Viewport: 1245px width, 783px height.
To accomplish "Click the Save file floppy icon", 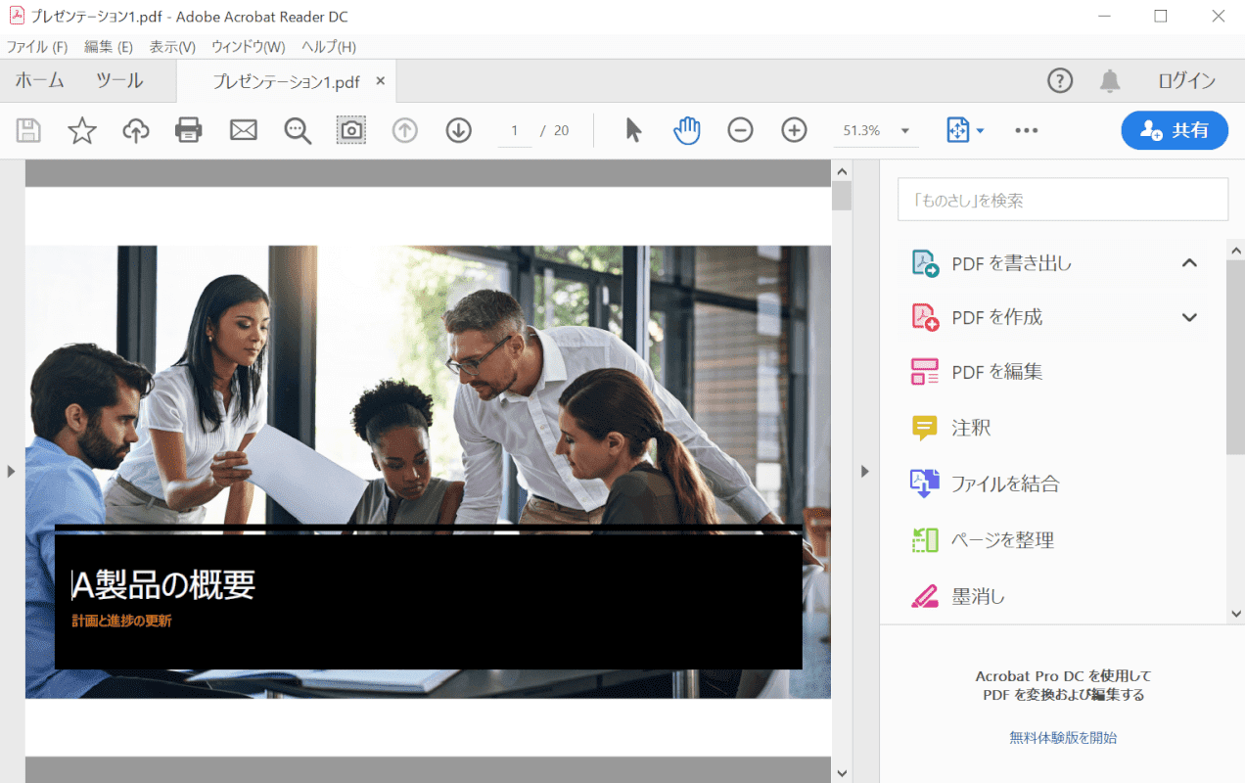I will click(28, 130).
